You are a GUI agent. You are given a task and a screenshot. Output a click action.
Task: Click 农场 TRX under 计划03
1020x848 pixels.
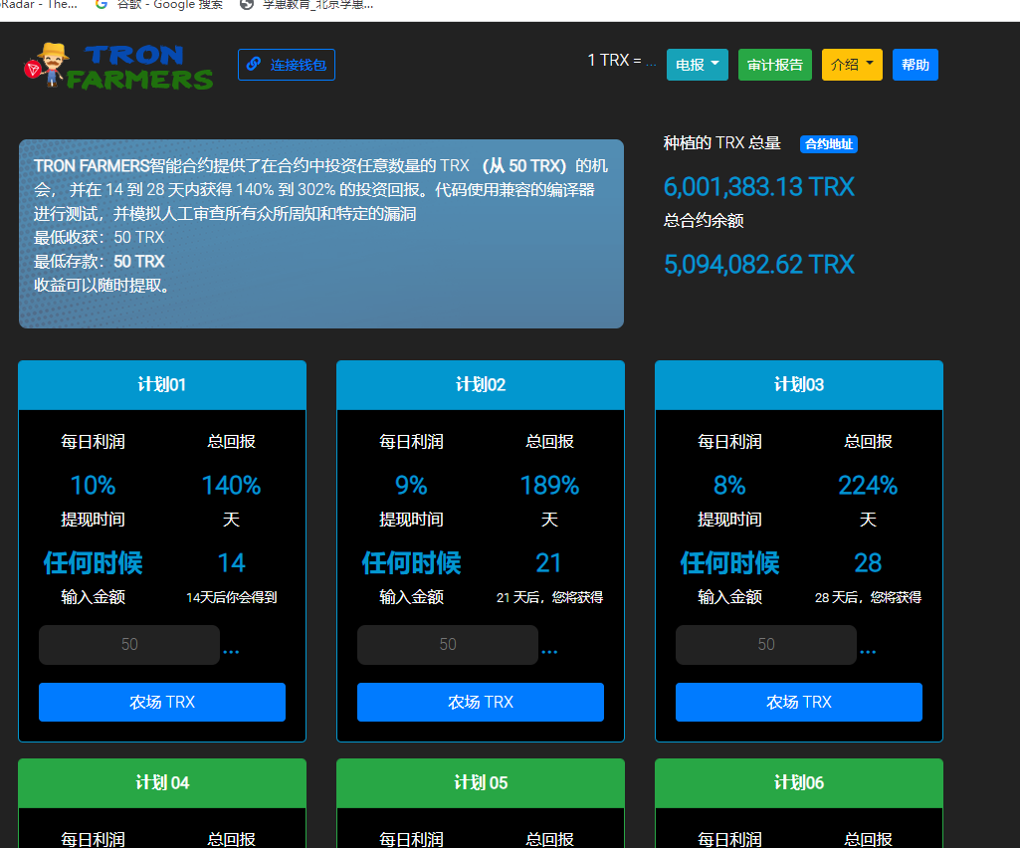798,702
